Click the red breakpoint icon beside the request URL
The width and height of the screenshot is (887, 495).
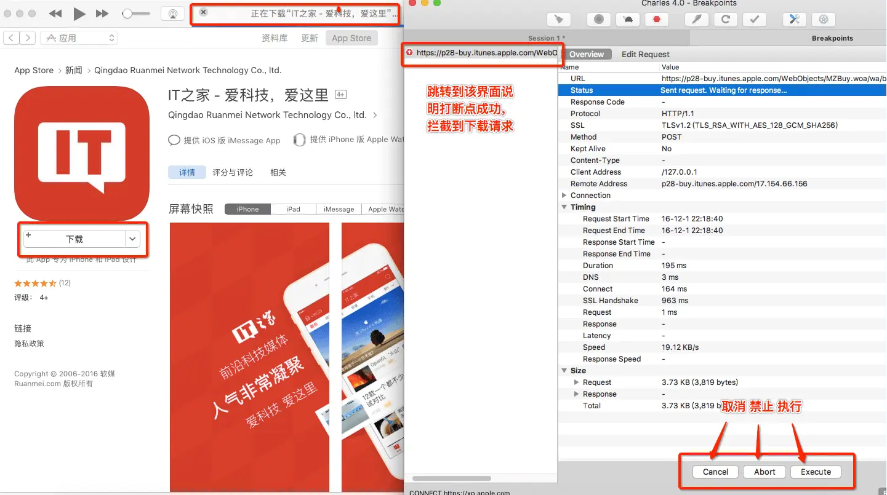click(x=409, y=53)
